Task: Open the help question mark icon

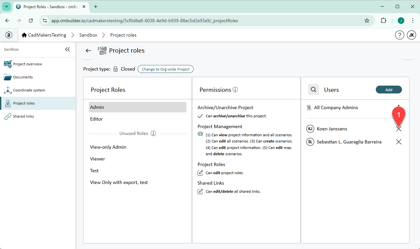Action: [399, 35]
